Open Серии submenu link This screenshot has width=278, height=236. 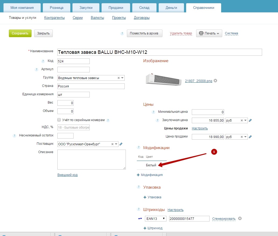(x=78, y=18)
